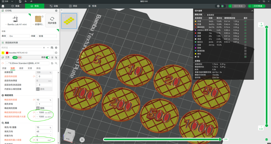Switch to the 准备 tab
Screen dimensions: 271x144
click(x=15, y=6)
